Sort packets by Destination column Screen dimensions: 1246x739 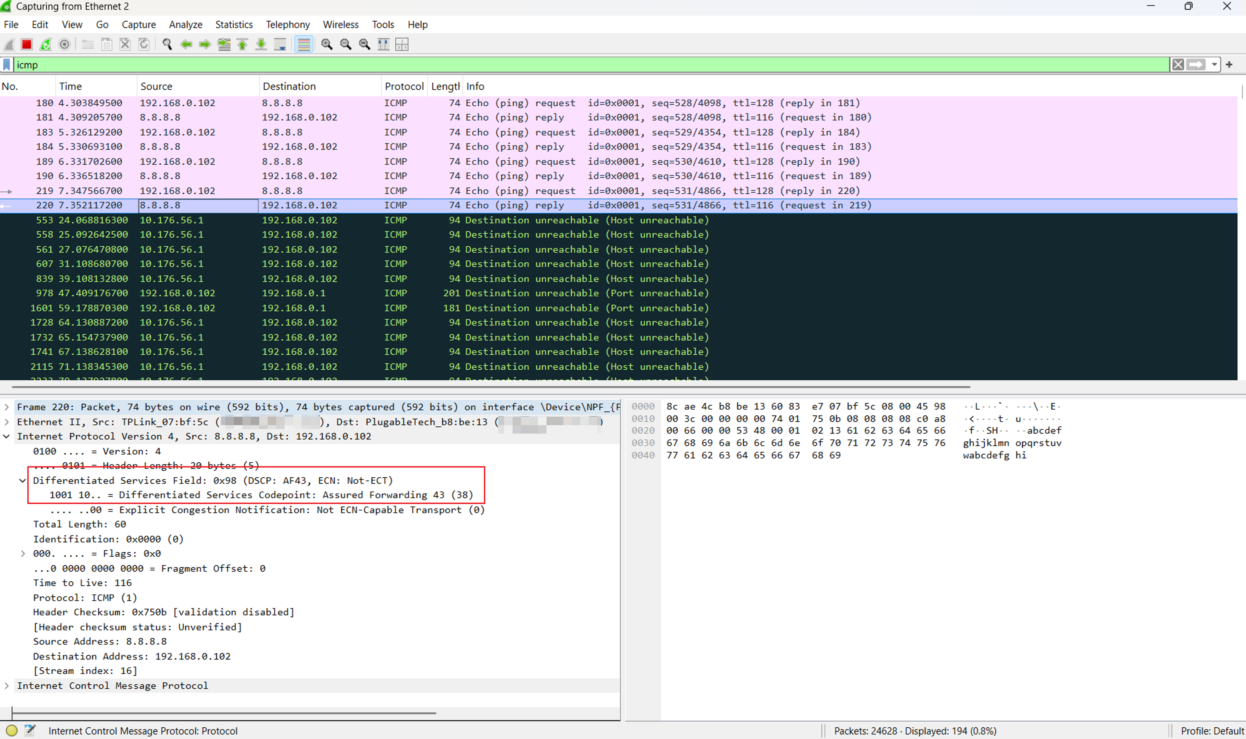tap(320, 86)
